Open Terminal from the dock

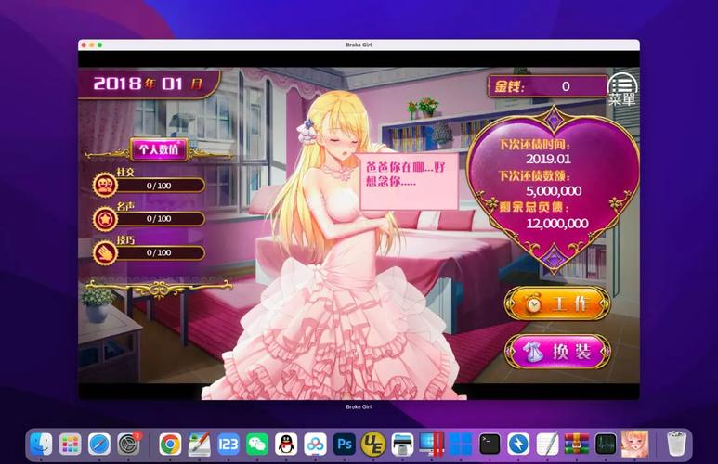490,445
